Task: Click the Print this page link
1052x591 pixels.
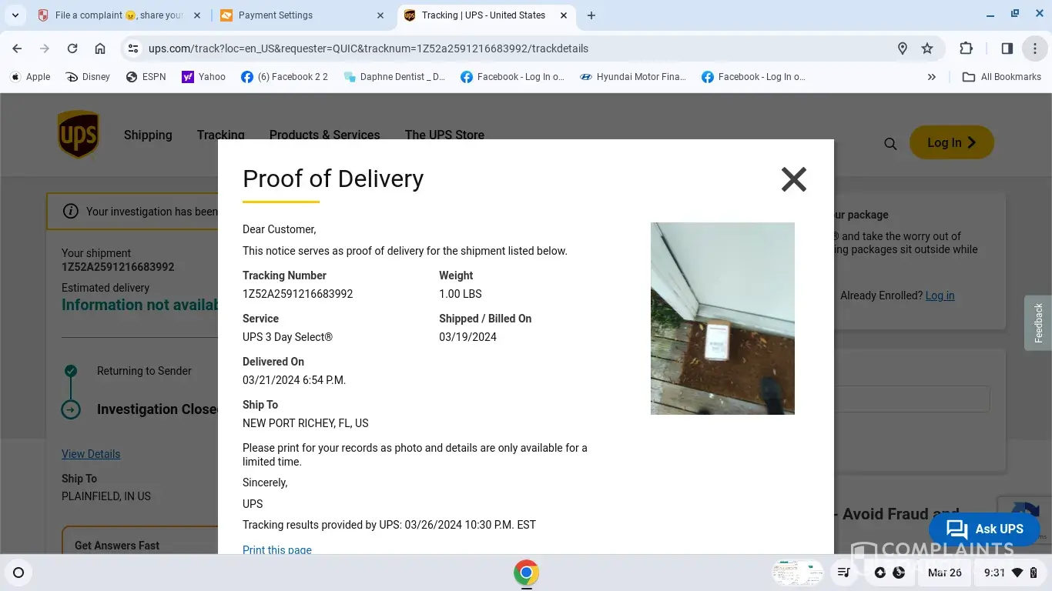Action: coord(277,549)
